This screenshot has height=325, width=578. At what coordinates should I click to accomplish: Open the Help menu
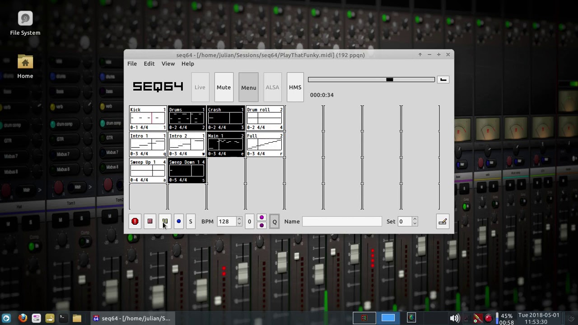coord(188,64)
